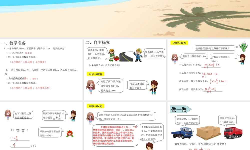Click the yellow label 回顾与反思
The width and height of the screenshot is (250, 150).
(95, 106)
